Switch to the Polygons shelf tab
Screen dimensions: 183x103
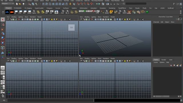tap(49, 8)
